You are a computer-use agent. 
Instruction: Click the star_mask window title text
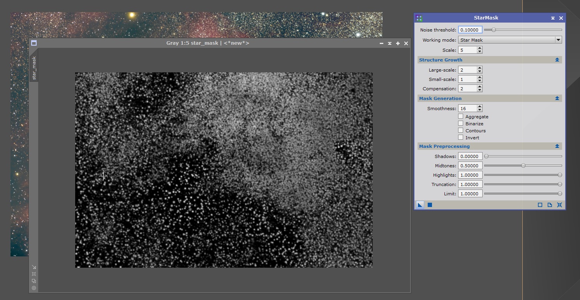point(208,43)
